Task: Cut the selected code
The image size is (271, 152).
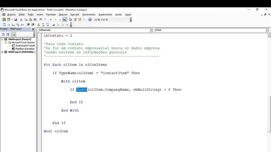Action: (x=21, y=20)
